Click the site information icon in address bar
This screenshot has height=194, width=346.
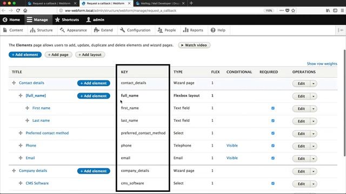[61, 10]
